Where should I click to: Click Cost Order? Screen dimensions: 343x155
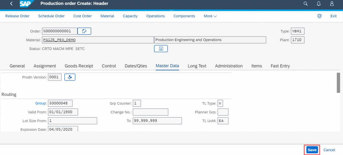click(82, 16)
